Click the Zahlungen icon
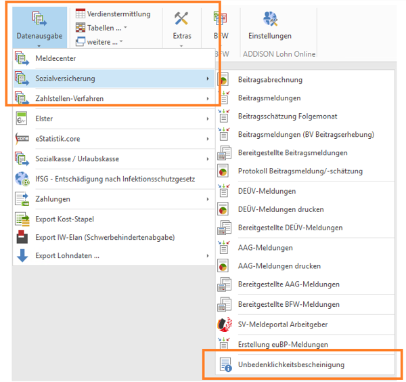Screen dimensions: 406x382 22,199
